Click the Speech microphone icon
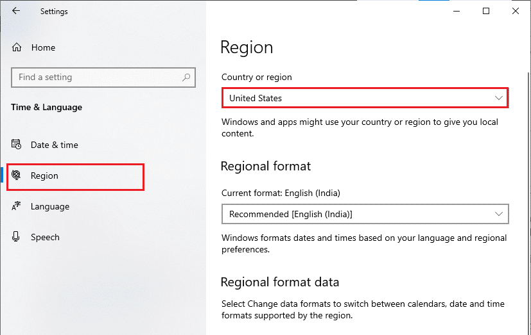Viewport: 531px width, 335px height. pos(15,236)
